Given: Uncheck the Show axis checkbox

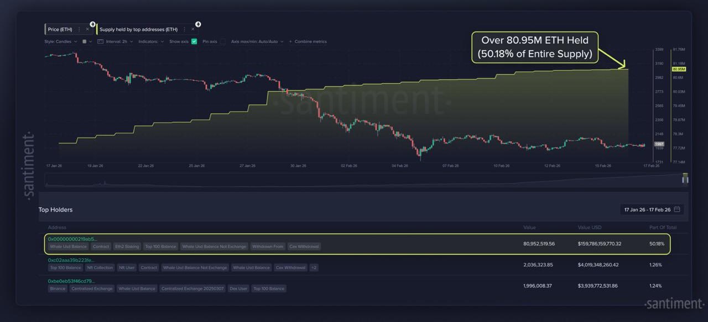Looking at the screenshot, I should point(194,41).
